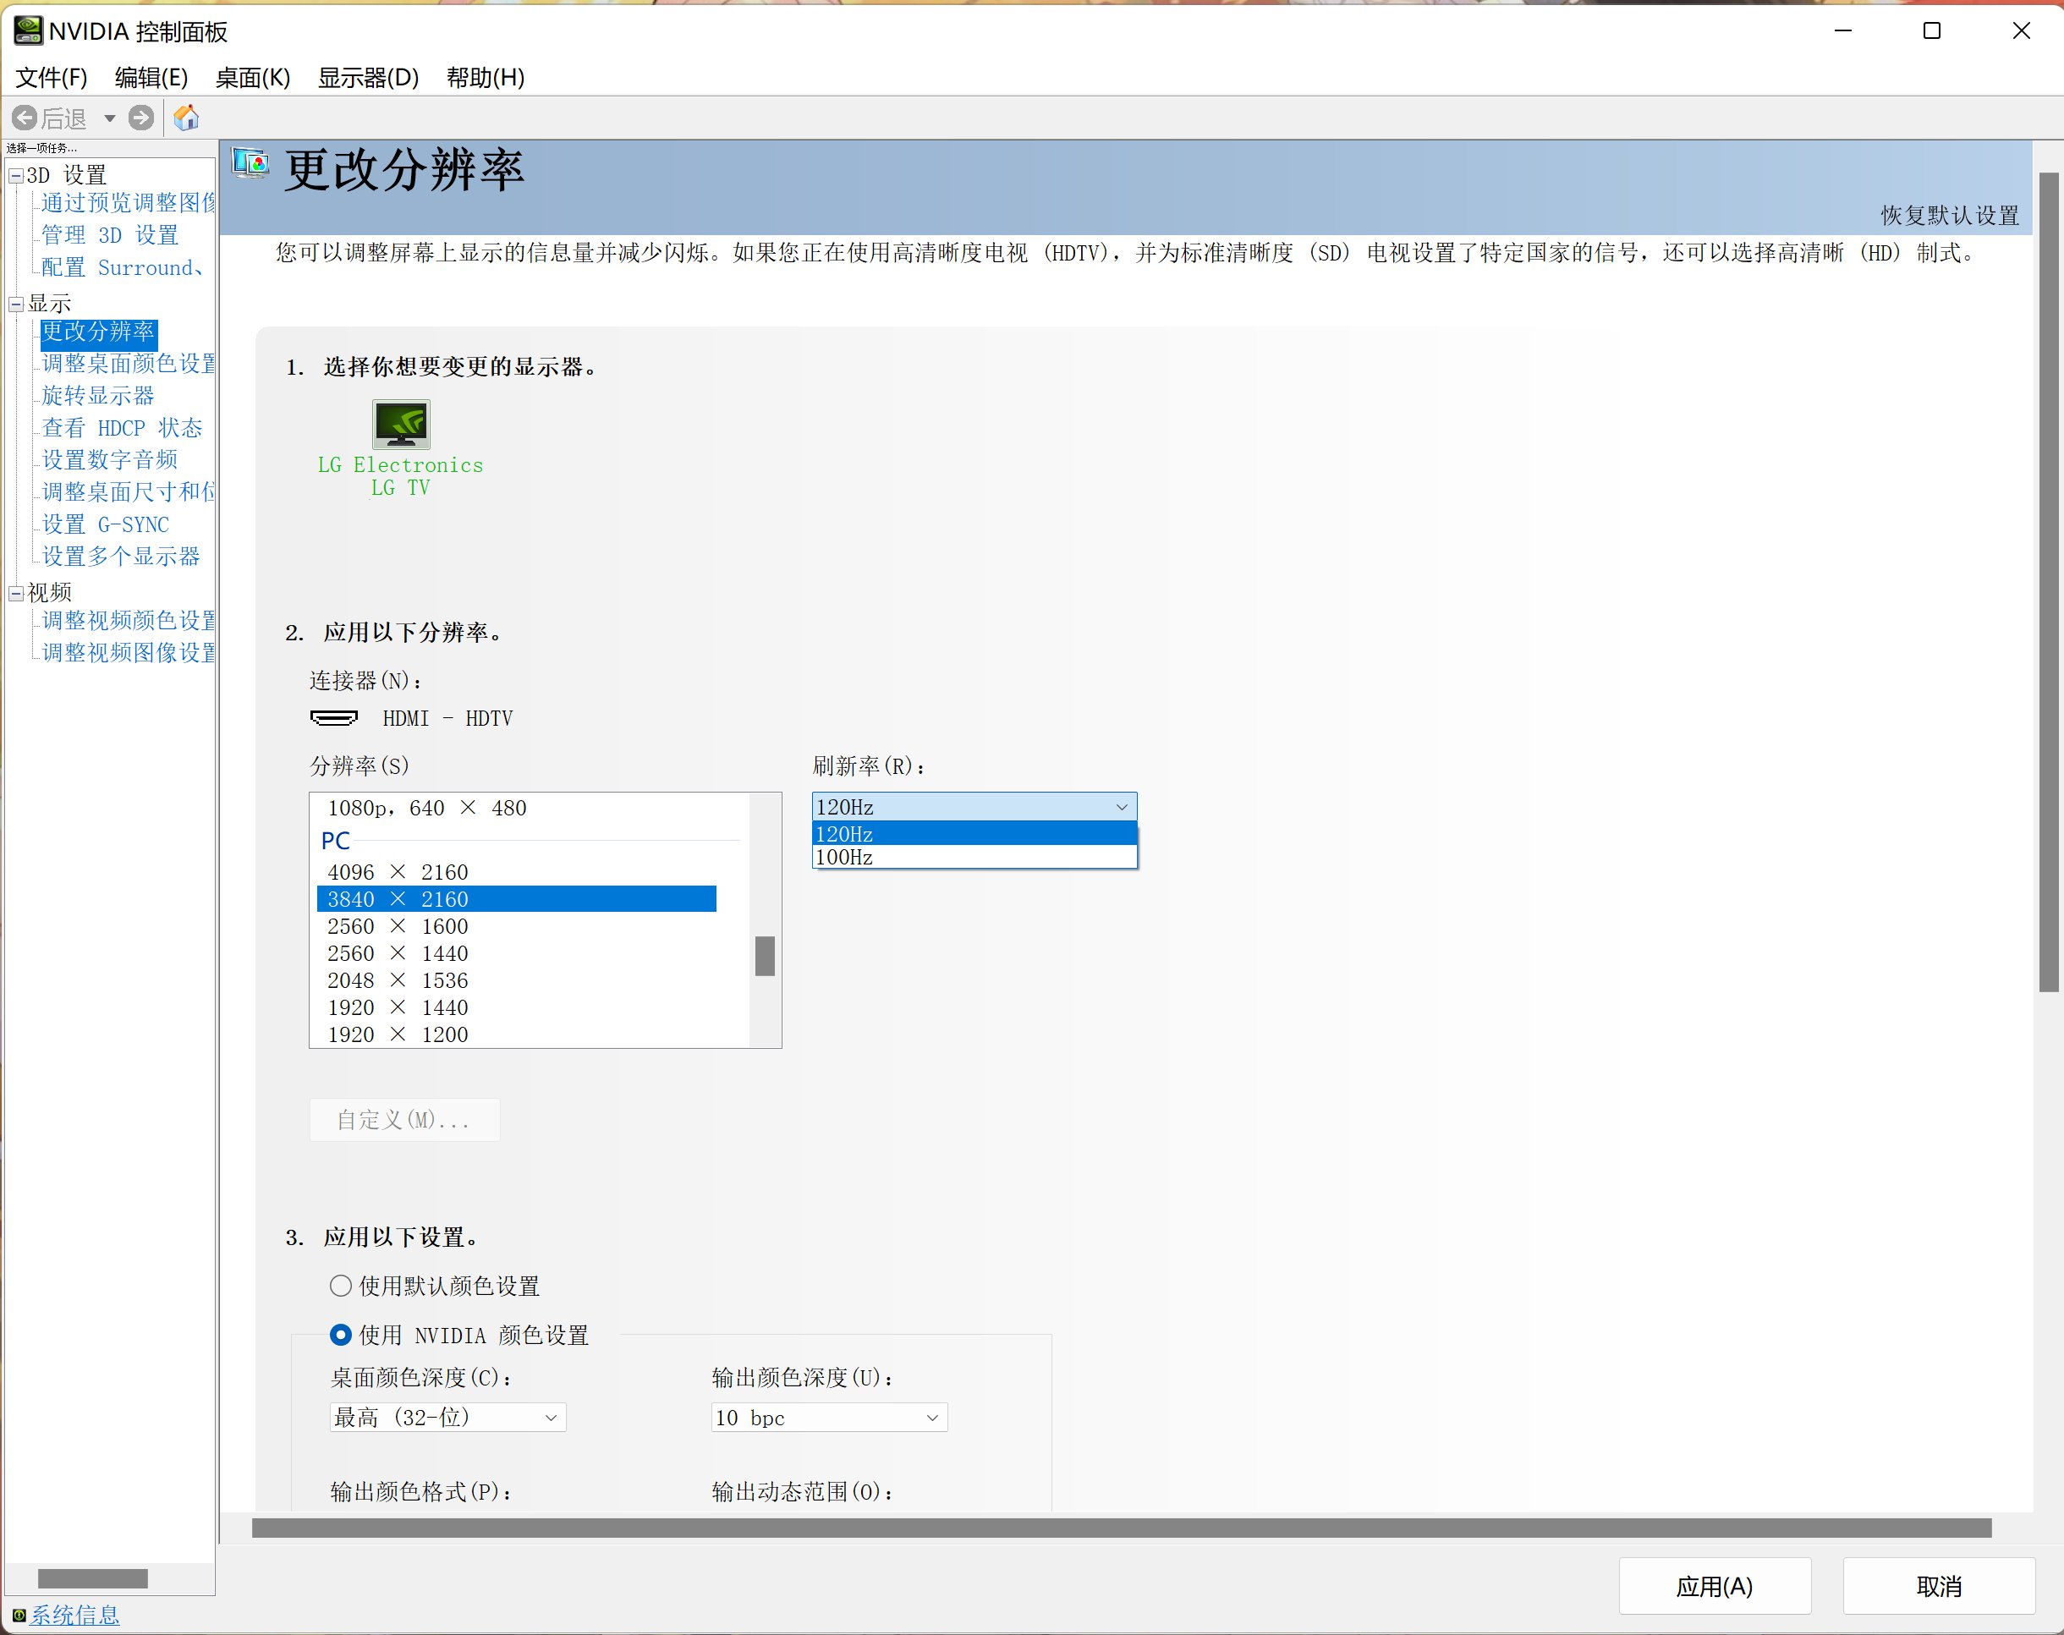This screenshot has height=1635, width=2064.
Task: Maximize the NVIDIA 控制面板 window
Action: [1932, 30]
